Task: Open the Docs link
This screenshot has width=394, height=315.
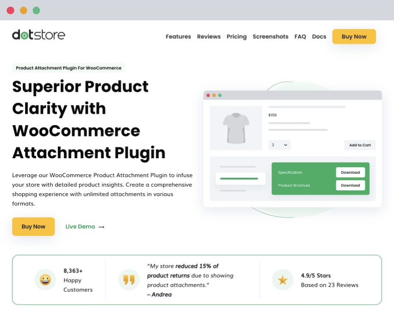Action: pos(319,36)
